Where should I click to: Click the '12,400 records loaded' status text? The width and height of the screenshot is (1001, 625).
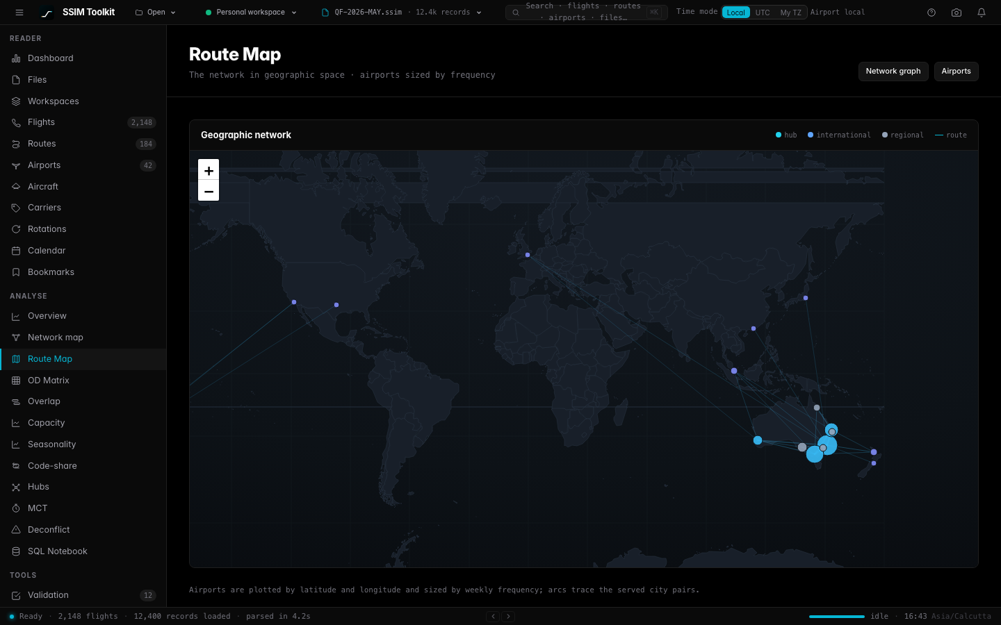point(182,616)
